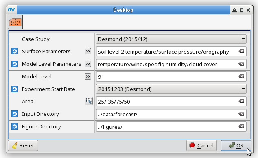Cancel the dialog
This screenshot has width=258, height=158.
tap(201, 145)
